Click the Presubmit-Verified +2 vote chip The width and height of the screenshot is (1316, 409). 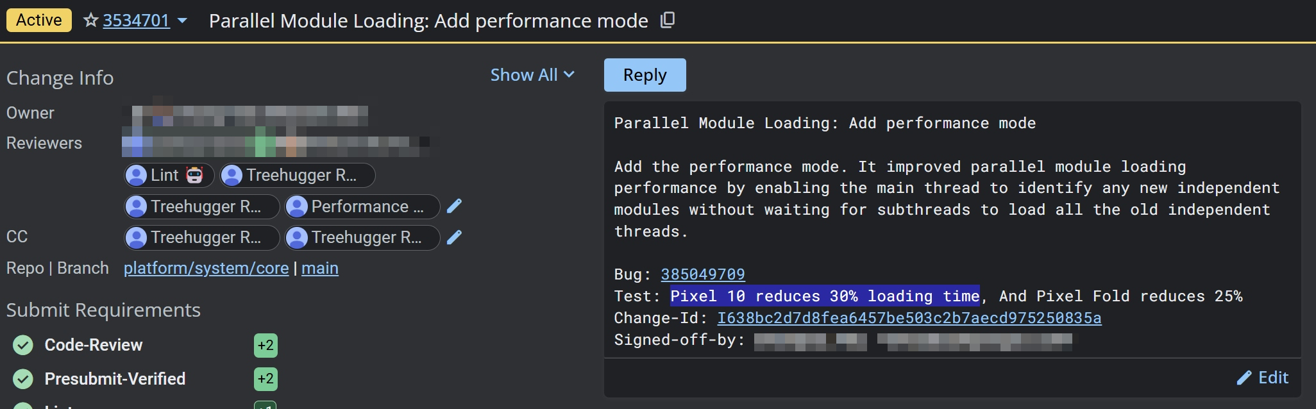pos(266,379)
